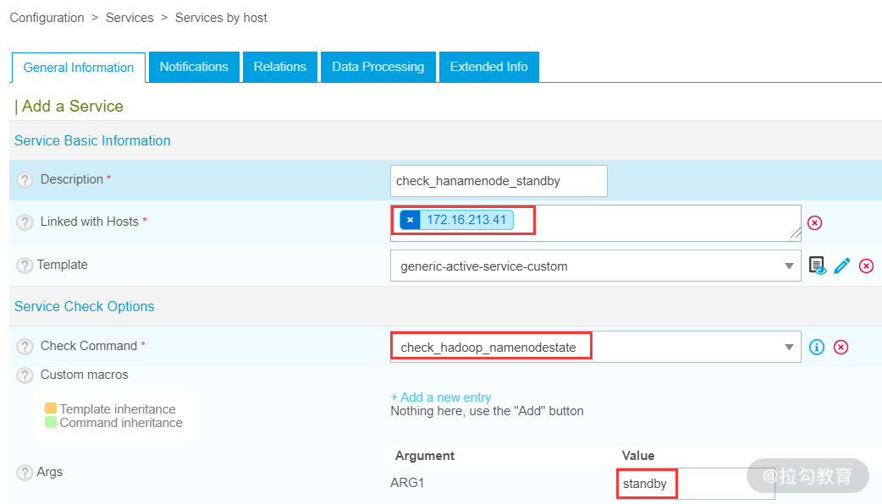Screen dimensions: 882x504
Task: Click Service Basic Information heading
Action: 92,140
